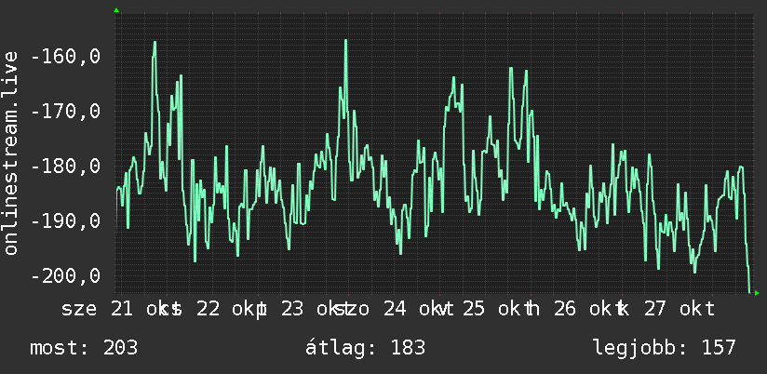This screenshot has height=374, width=767.
Task: Click the 'átlag: 183' average text
Action: pyautogui.click(x=366, y=348)
